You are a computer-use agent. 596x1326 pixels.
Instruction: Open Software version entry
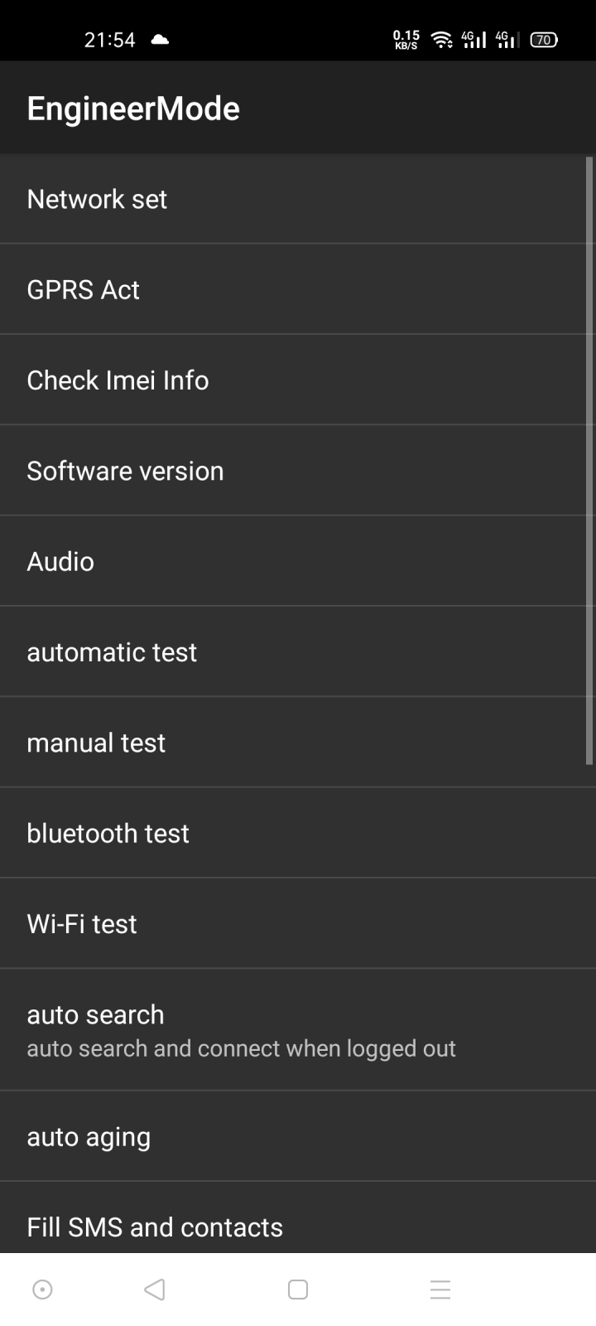click(x=298, y=471)
